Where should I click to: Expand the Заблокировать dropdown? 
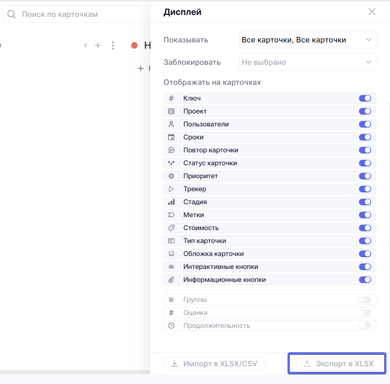point(307,62)
